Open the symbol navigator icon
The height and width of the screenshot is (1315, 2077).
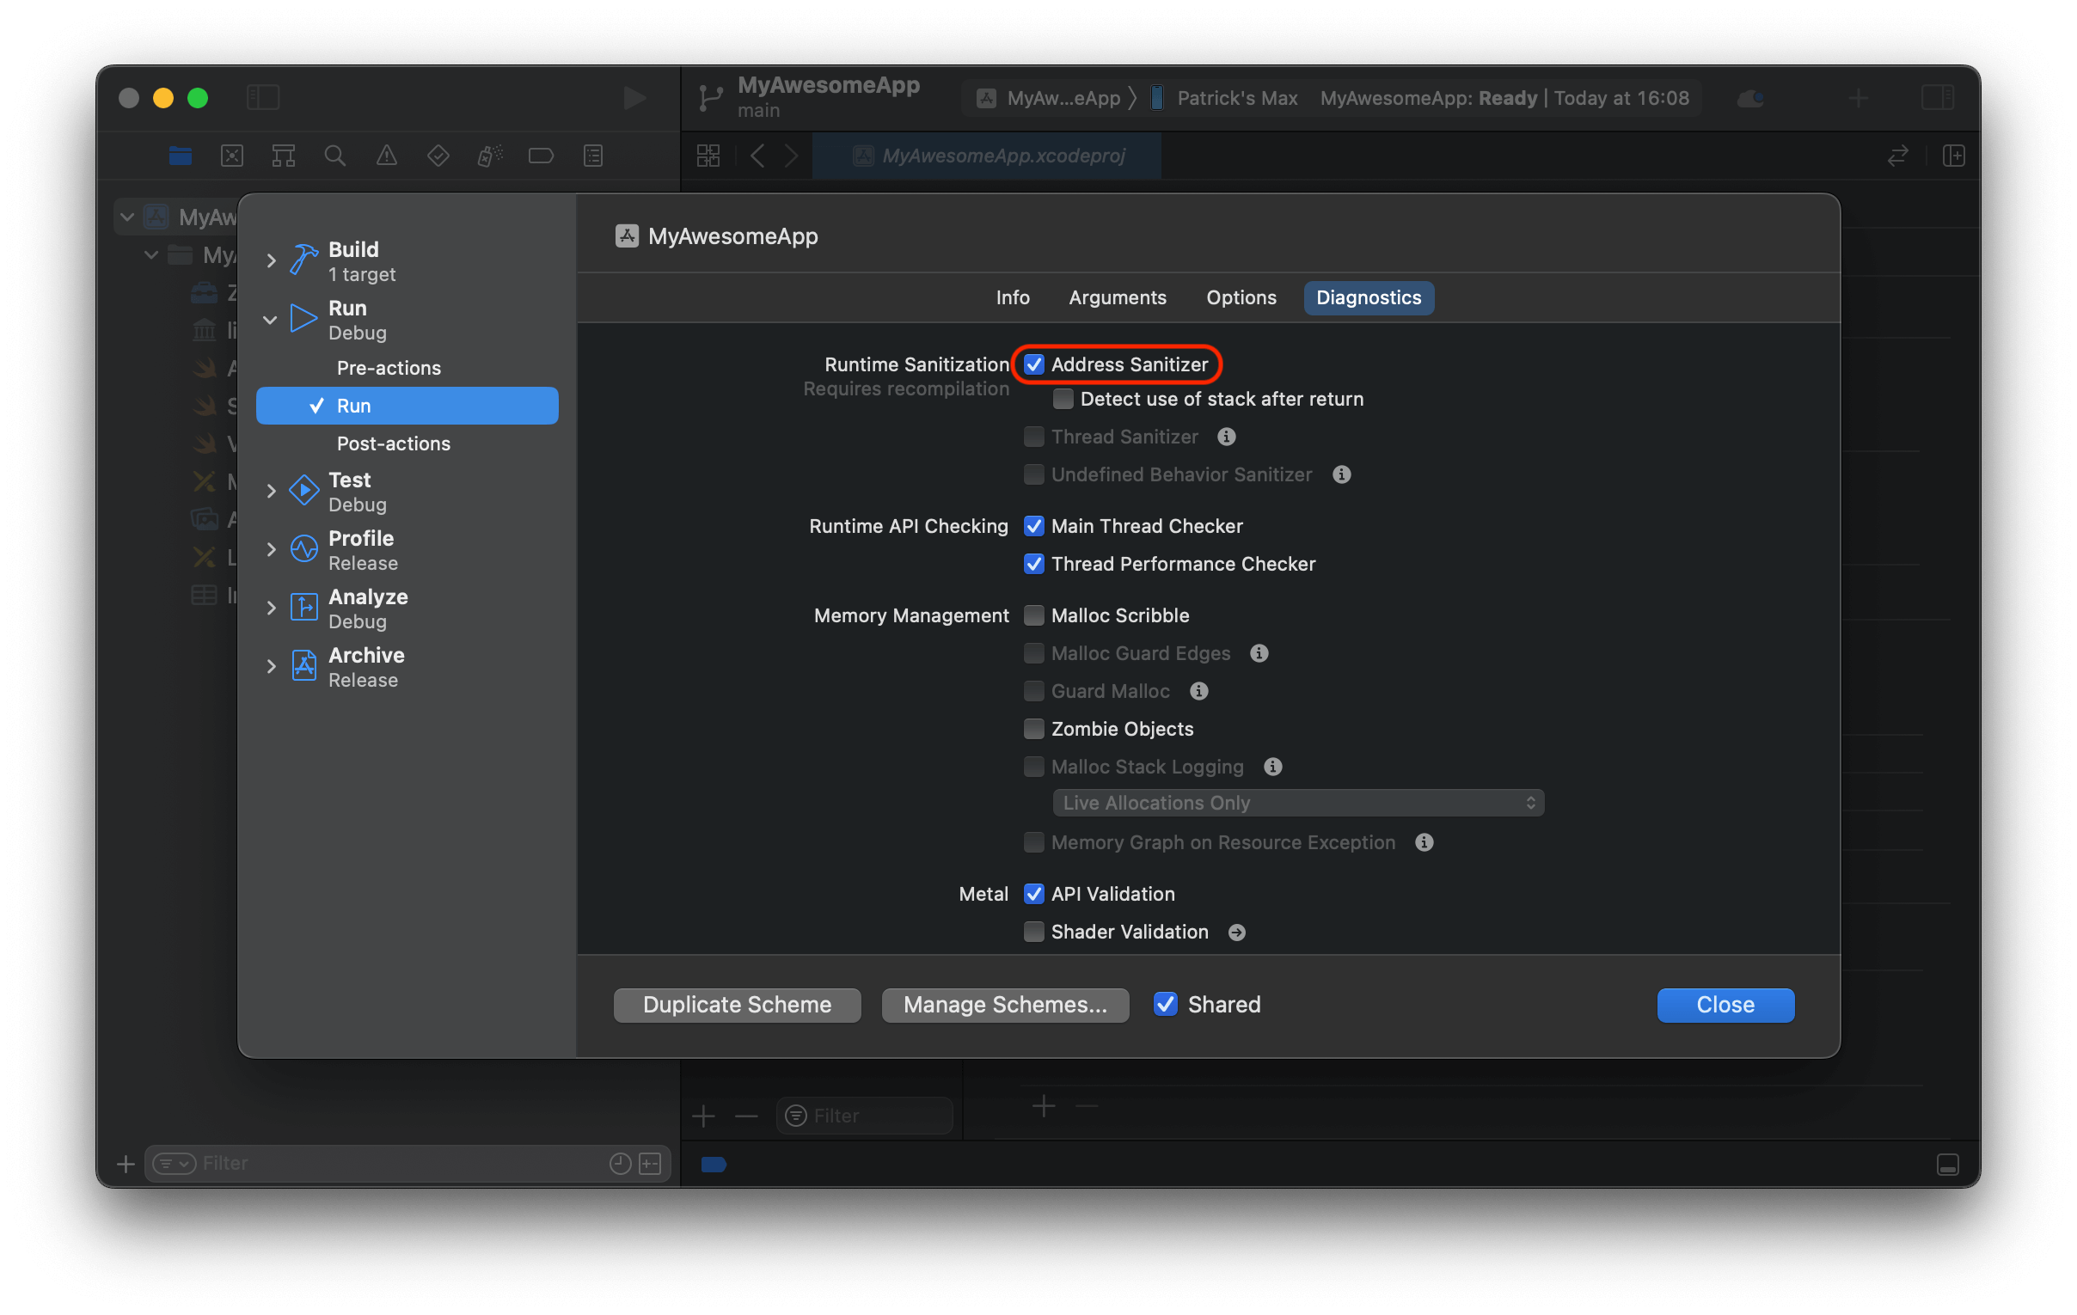tap(284, 156)
